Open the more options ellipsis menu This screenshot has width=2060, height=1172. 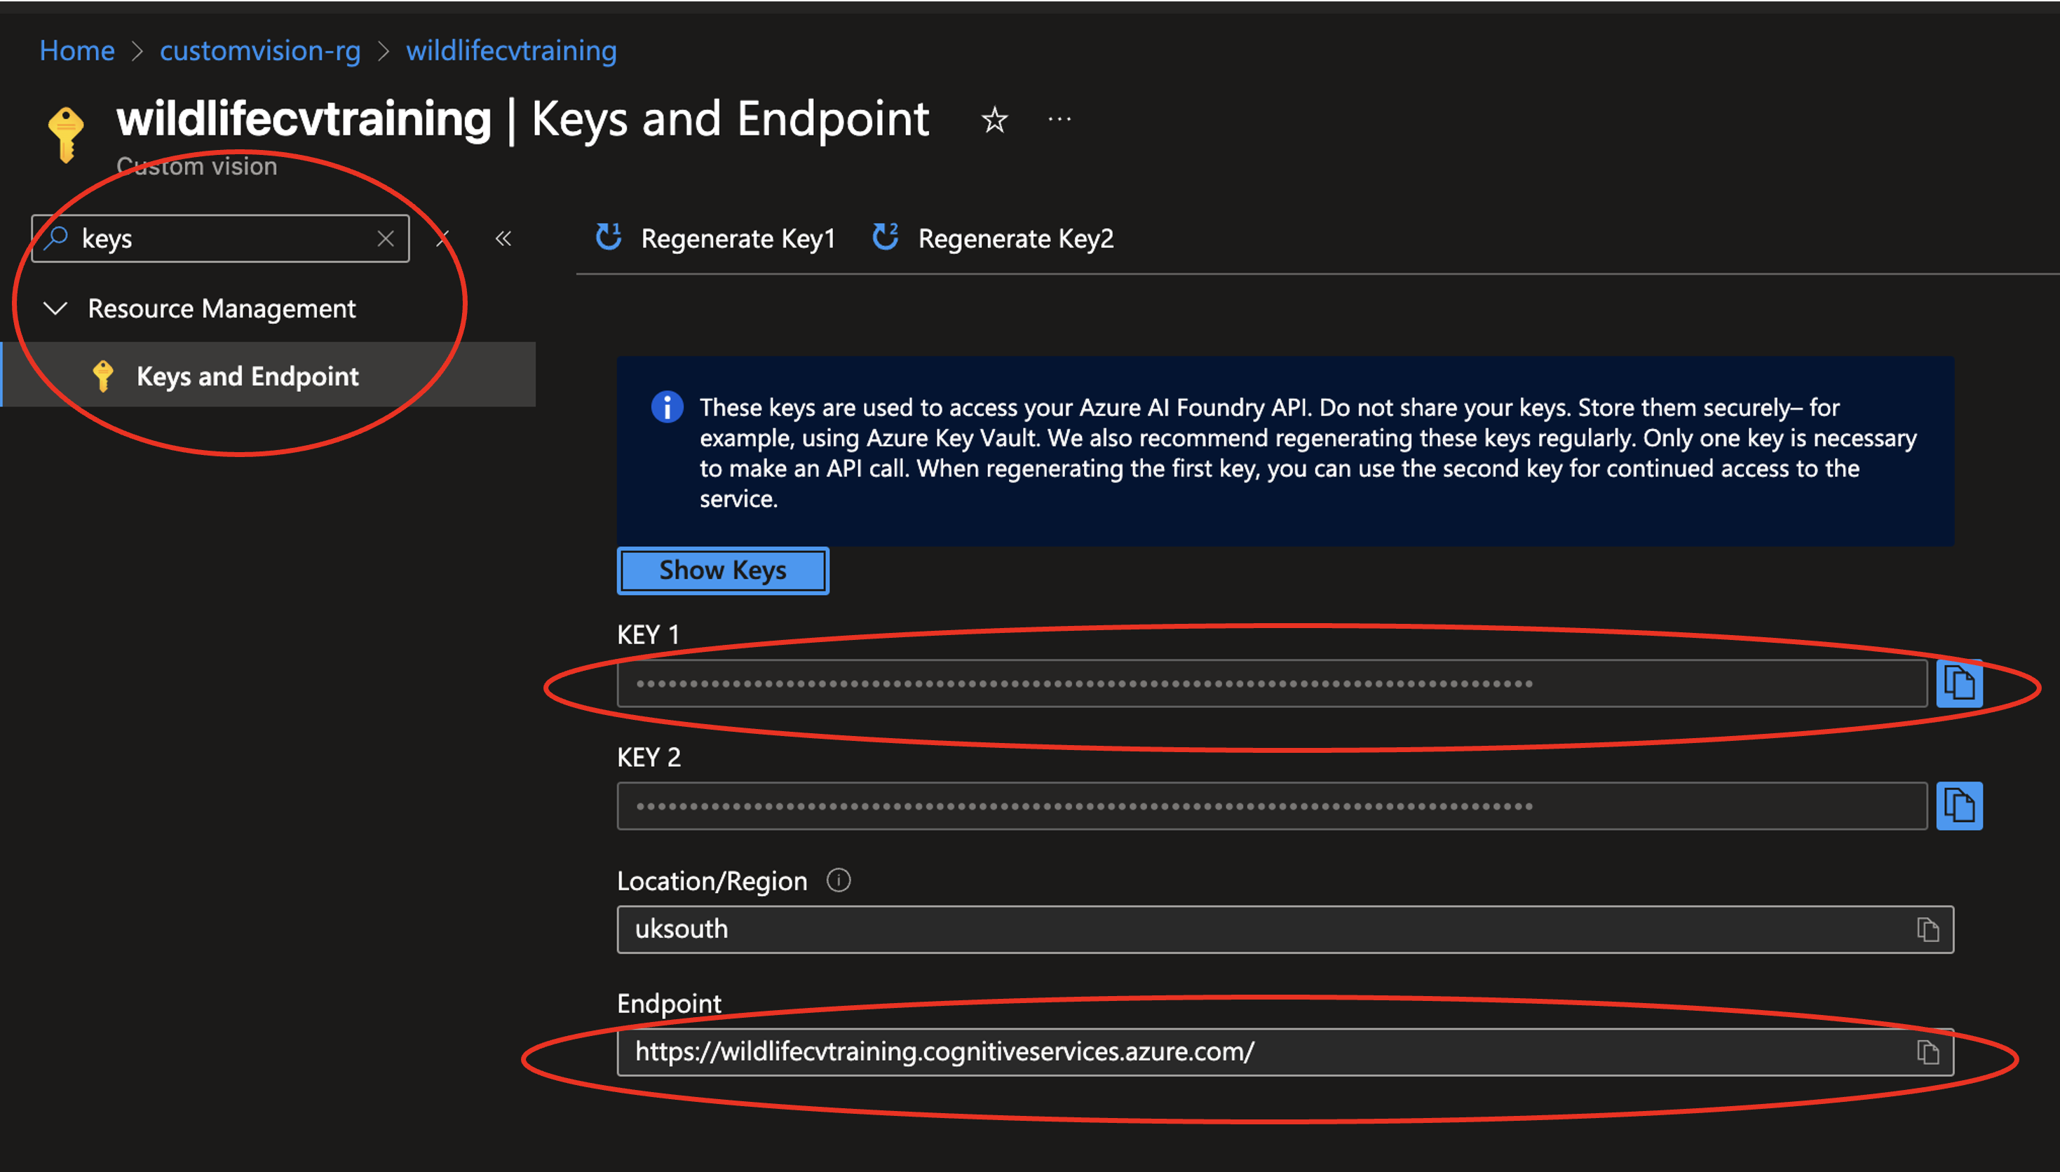(1059, 120)
